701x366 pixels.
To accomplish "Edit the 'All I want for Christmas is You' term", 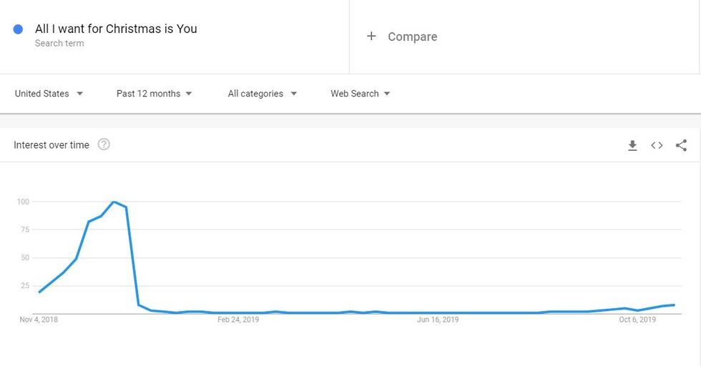I will tap(116, 29).
